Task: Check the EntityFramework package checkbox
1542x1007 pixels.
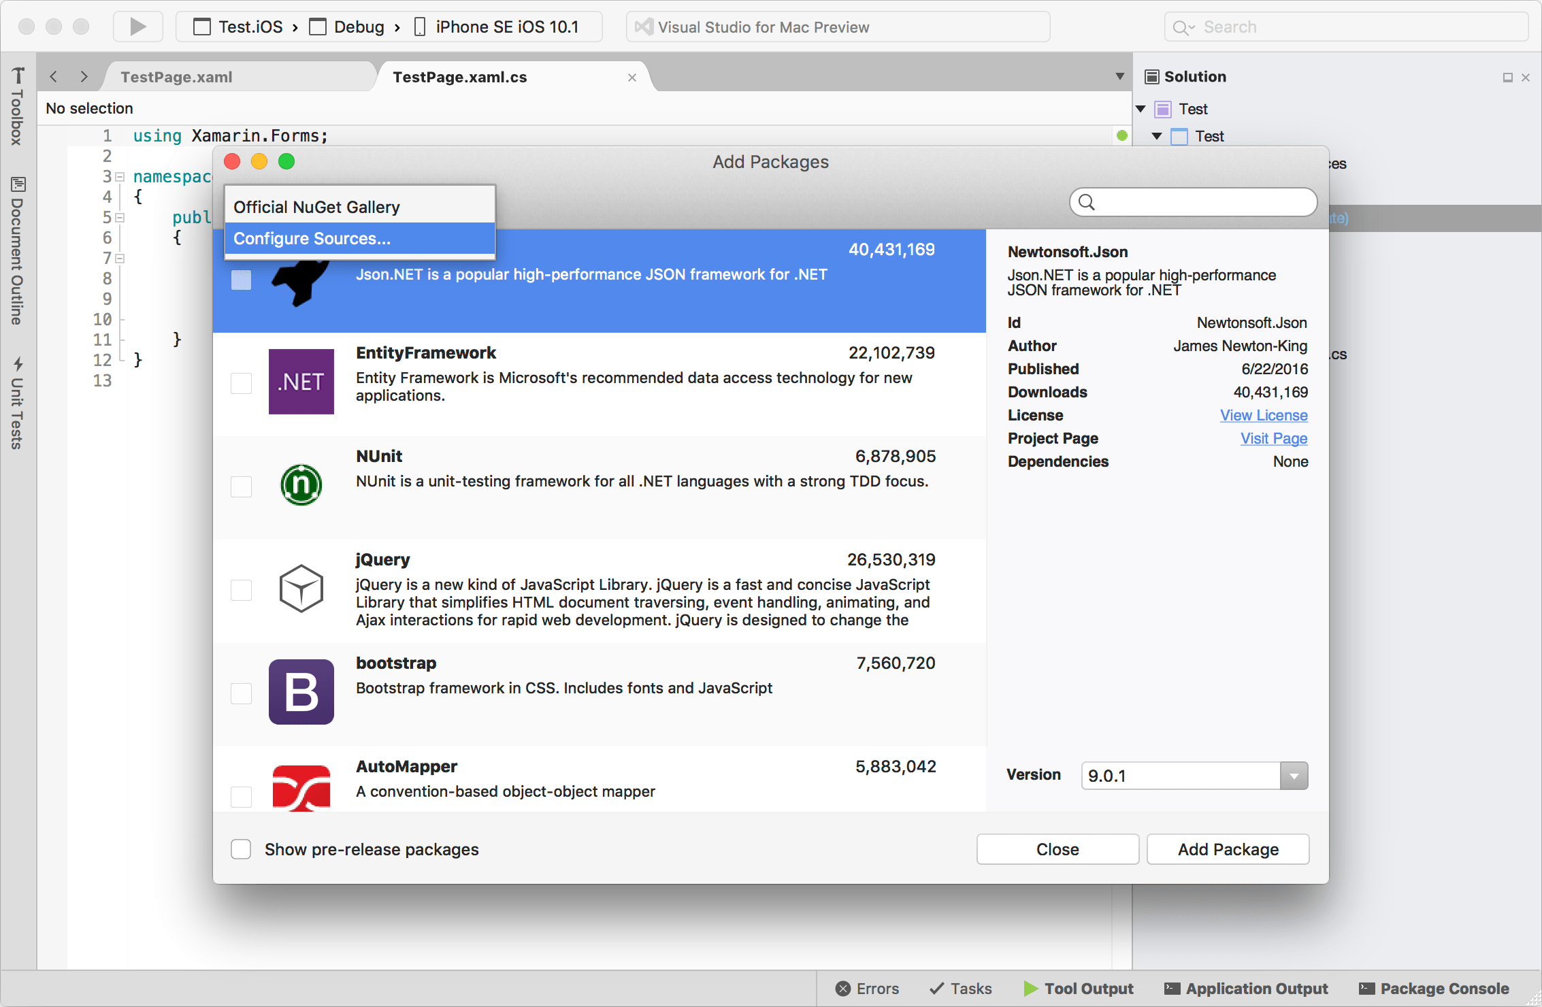Action: point(241,383)
